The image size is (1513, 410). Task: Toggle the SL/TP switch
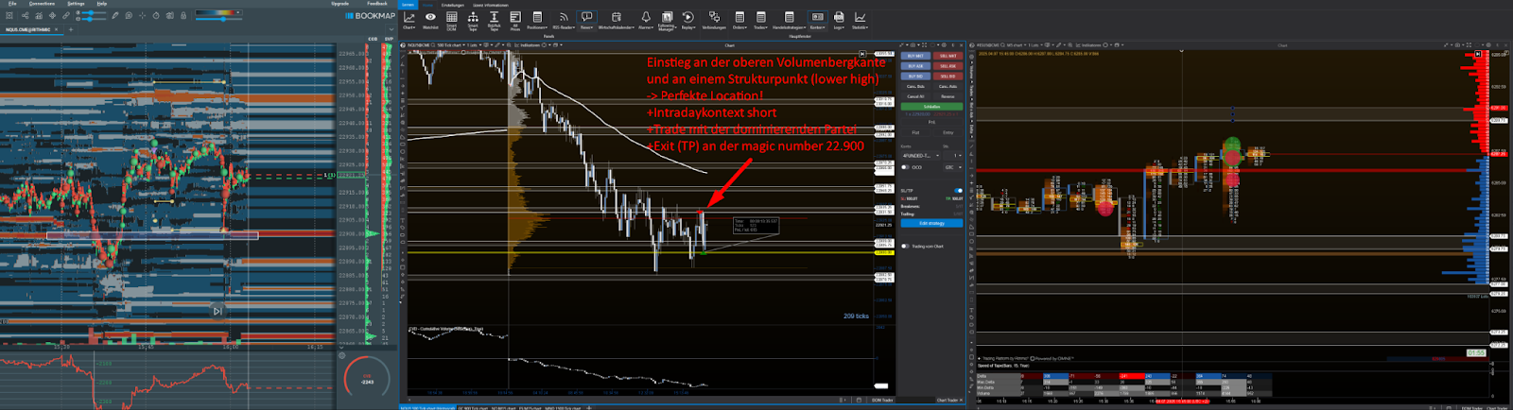click(x=958, y=191)
